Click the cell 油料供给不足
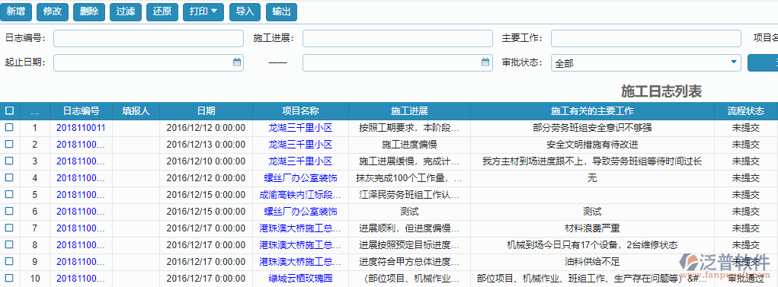Image resolution: width=778 pixels, height=287 pixels. point(592,262)
